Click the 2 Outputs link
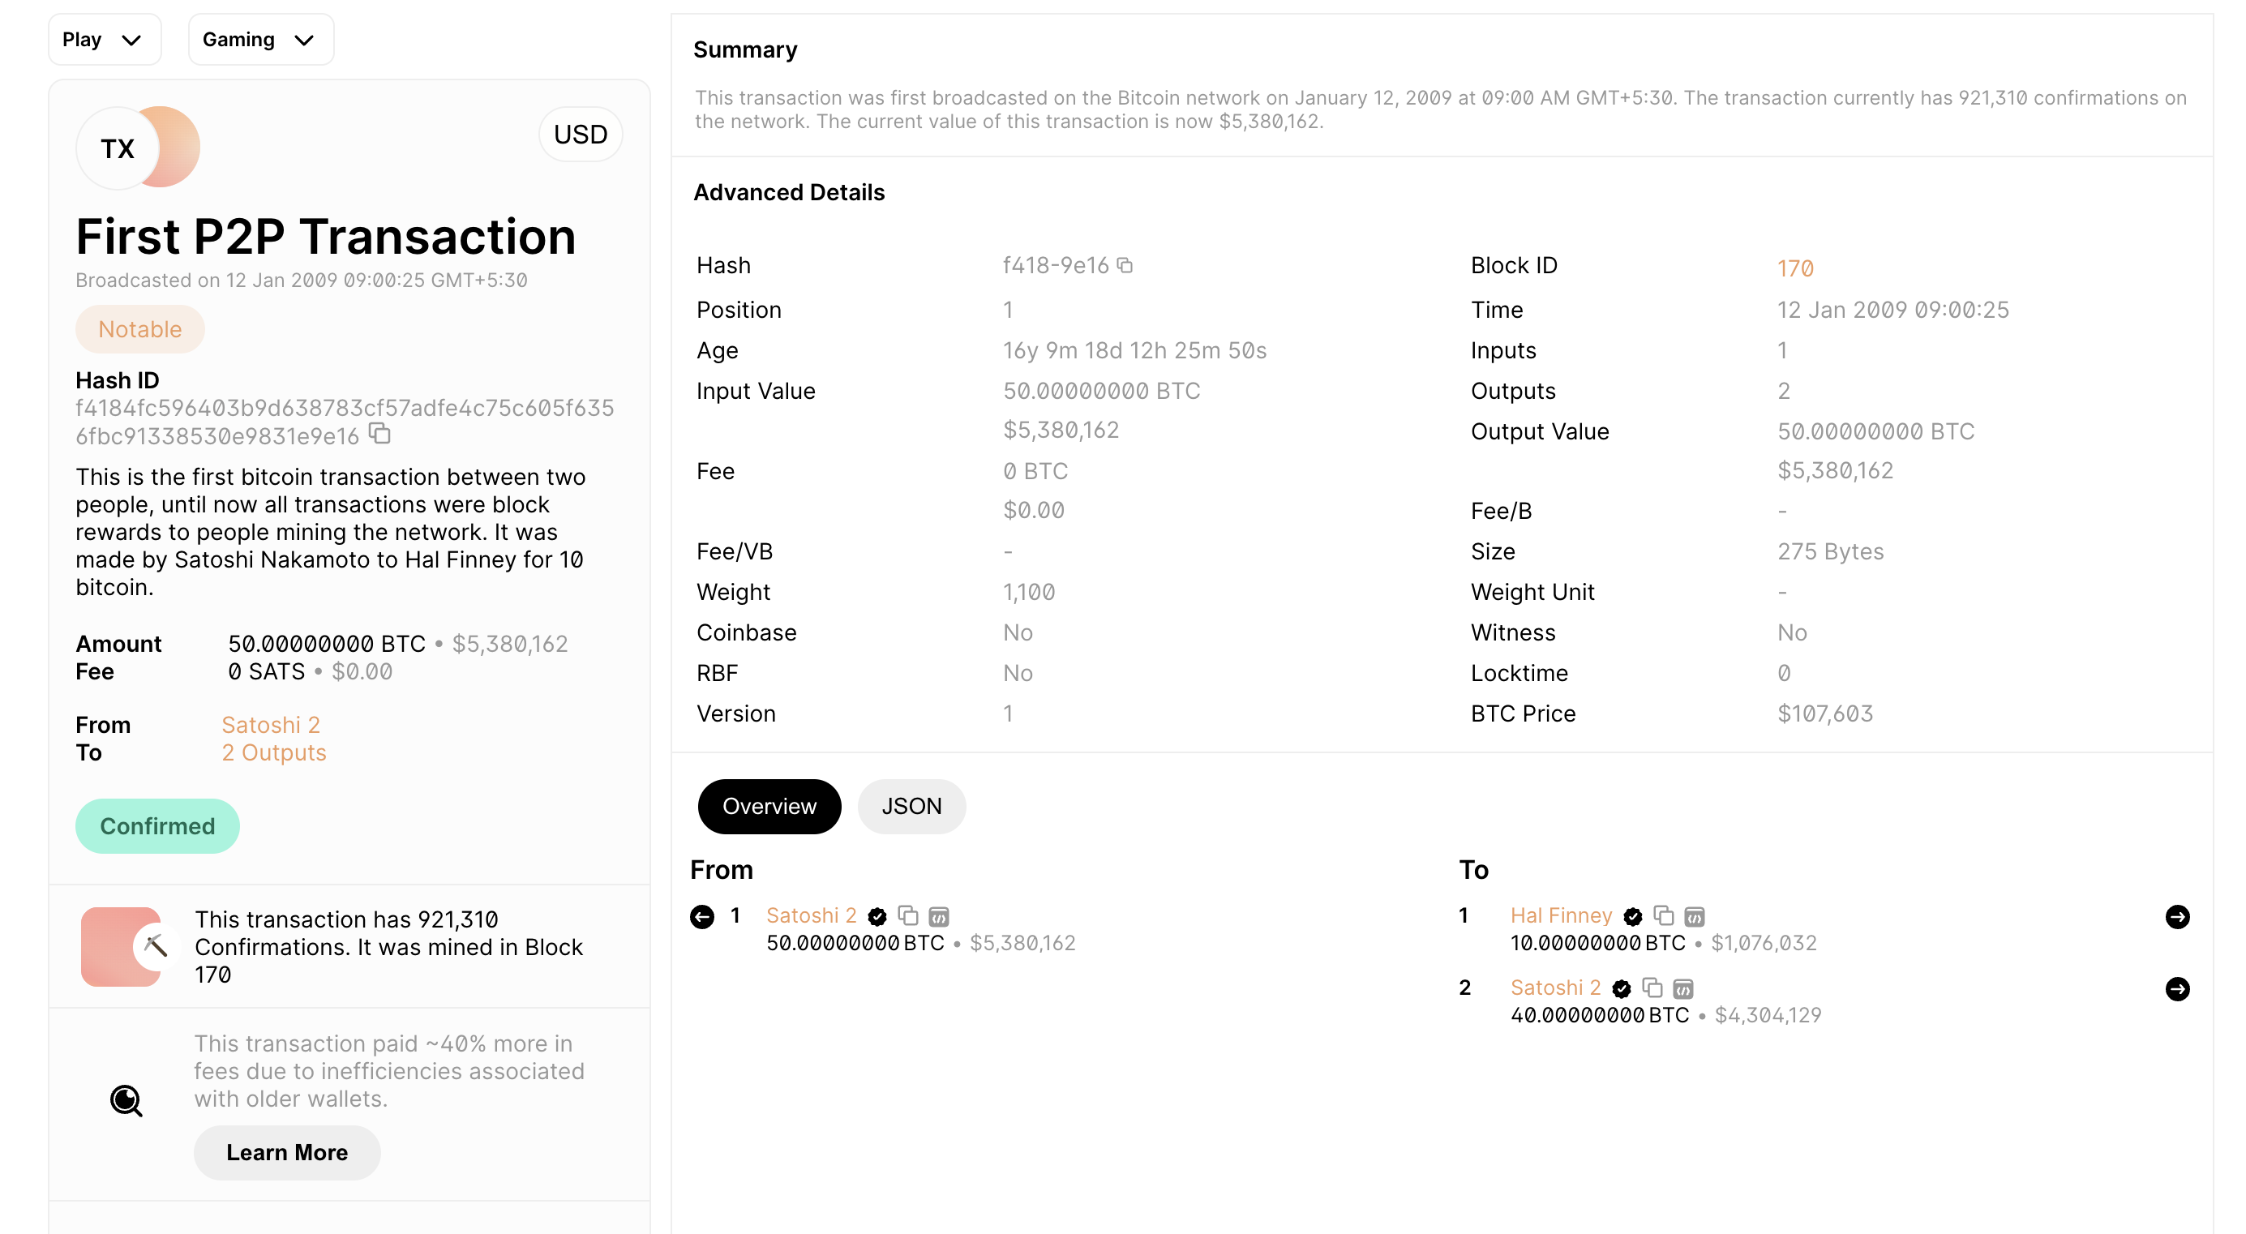Image resolution: width=2246 pixels, height=1234 pixels. point(274,752)
